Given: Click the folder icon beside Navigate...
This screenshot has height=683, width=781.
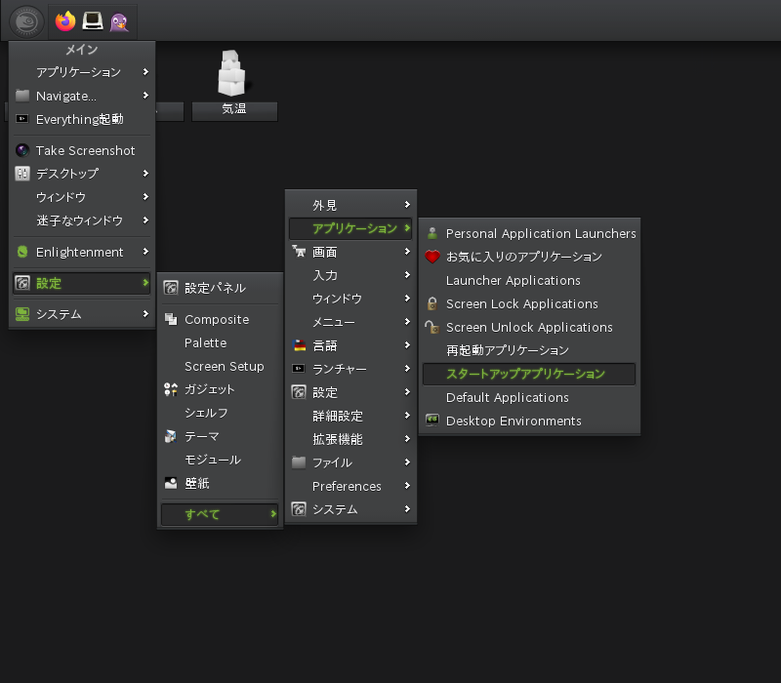Looking at the screenshot, I should 22,96.
